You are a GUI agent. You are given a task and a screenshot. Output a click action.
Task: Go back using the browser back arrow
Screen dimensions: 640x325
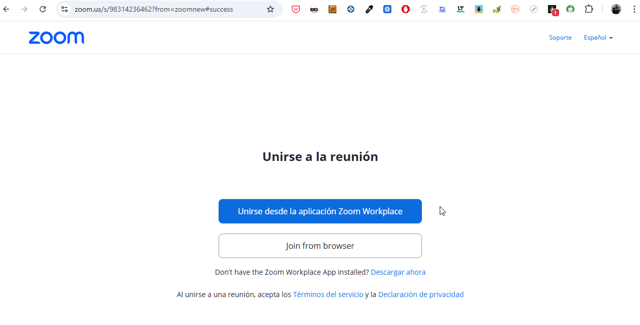[x=6, y=9]
